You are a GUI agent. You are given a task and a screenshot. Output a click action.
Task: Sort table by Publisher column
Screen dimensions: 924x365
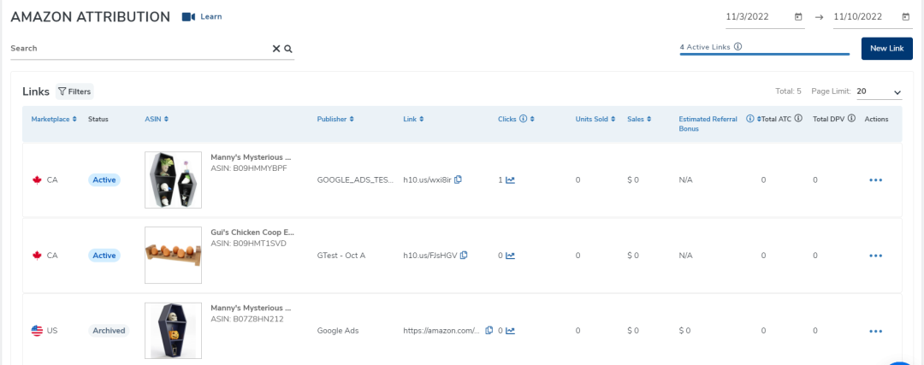(335, 119)
